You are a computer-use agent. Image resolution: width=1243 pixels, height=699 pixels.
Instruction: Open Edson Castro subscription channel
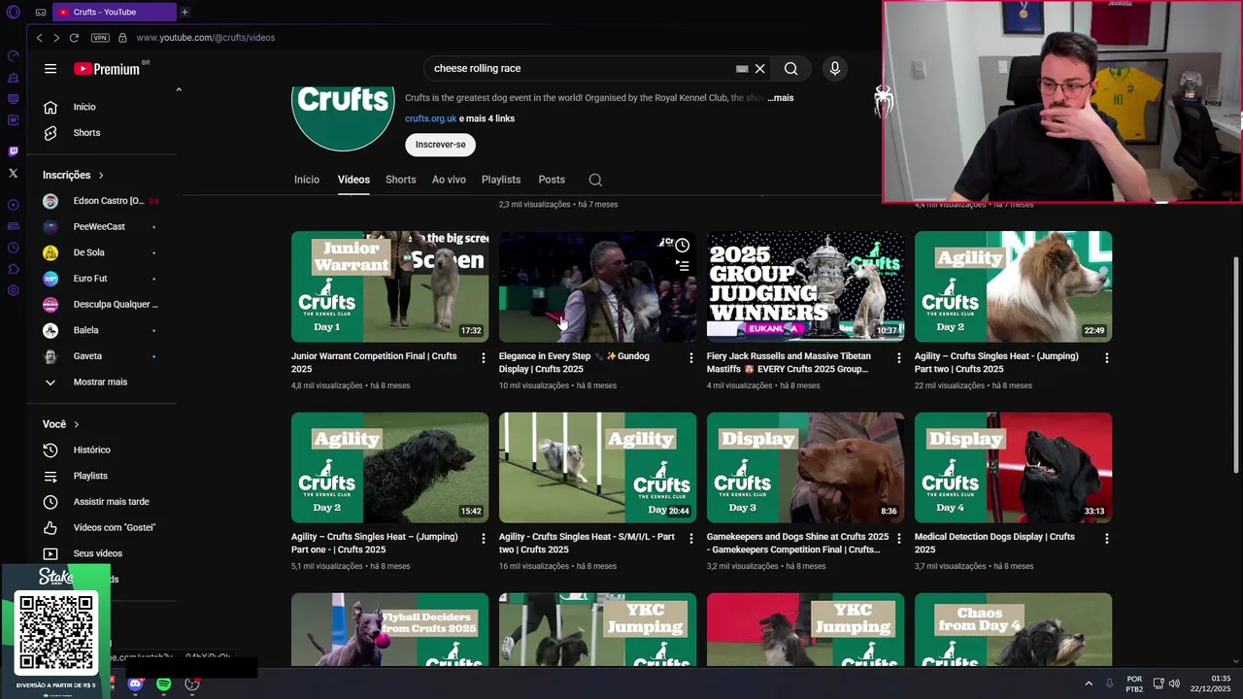(101, 201)
